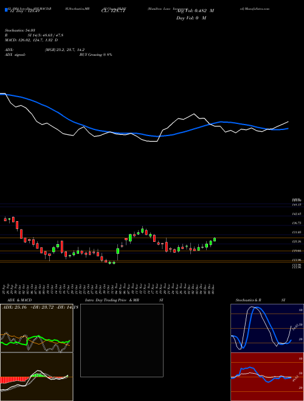Click the last green candlestick on the chart

point(215,239)
